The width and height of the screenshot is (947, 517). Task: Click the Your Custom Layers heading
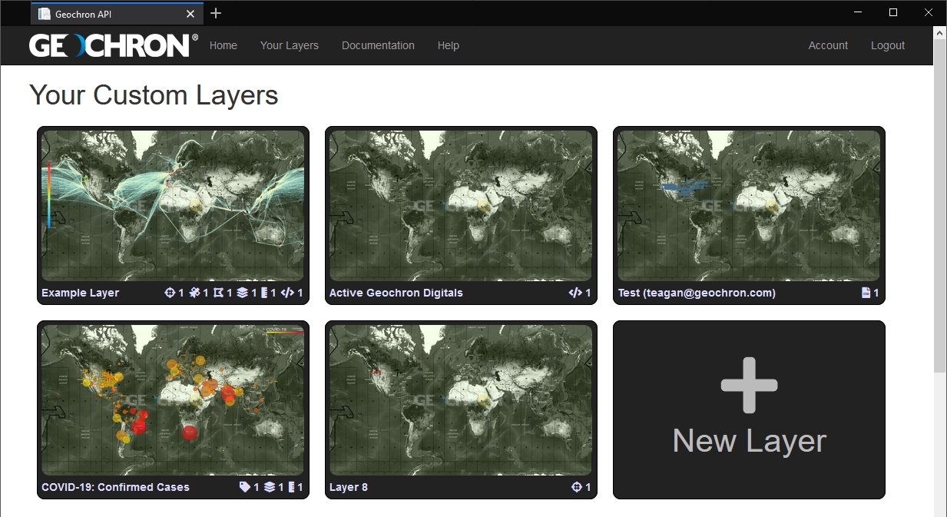point(154,95)
